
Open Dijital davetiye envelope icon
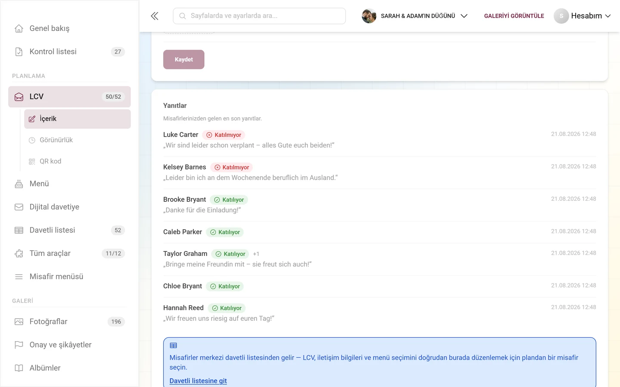[x=19, y=207]
